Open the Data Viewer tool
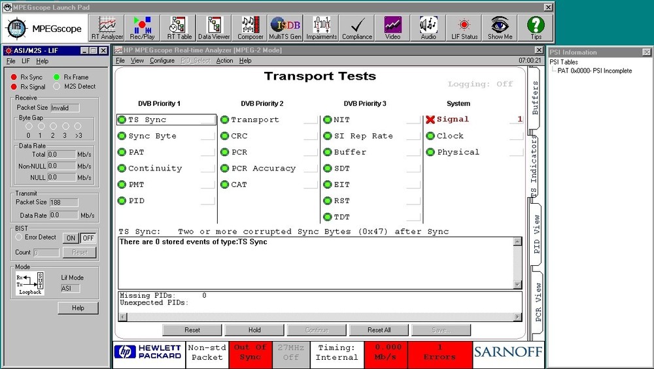 214,28
